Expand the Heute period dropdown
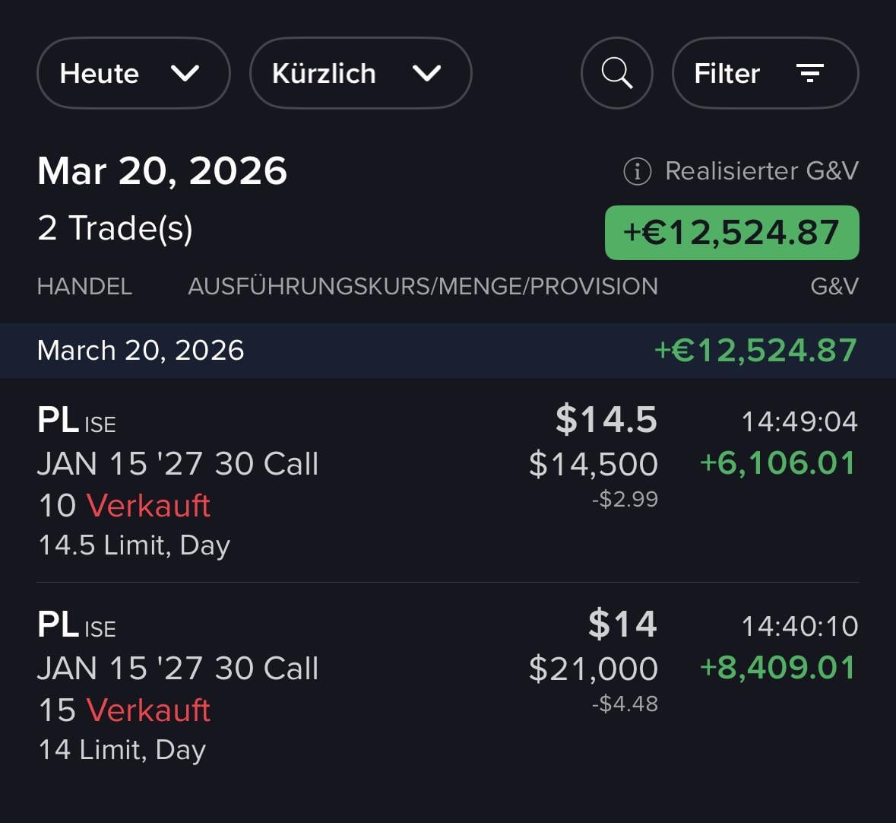The image size is (896, 823). (132, 74)
